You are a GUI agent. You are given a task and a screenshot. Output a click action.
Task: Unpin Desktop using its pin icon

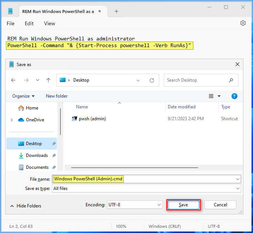(54, 144)
